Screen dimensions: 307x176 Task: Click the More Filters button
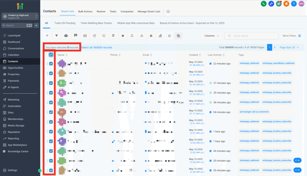[x=292, y=36]
